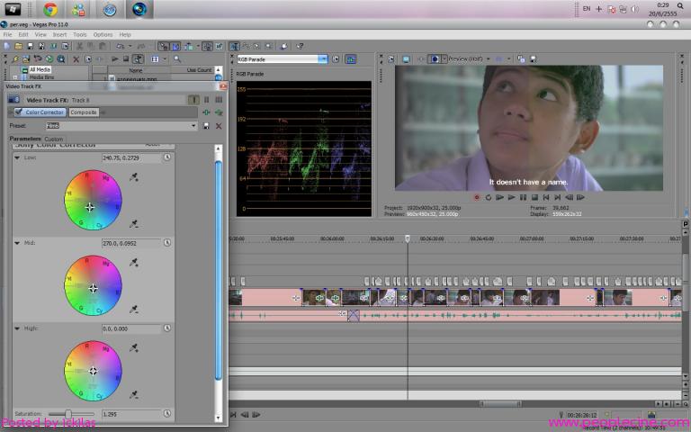The width and height of the screenshot is (691, 432).
Task: Click the media Remove red X icon
Action: pyautogui.click(x=76, y=59)
